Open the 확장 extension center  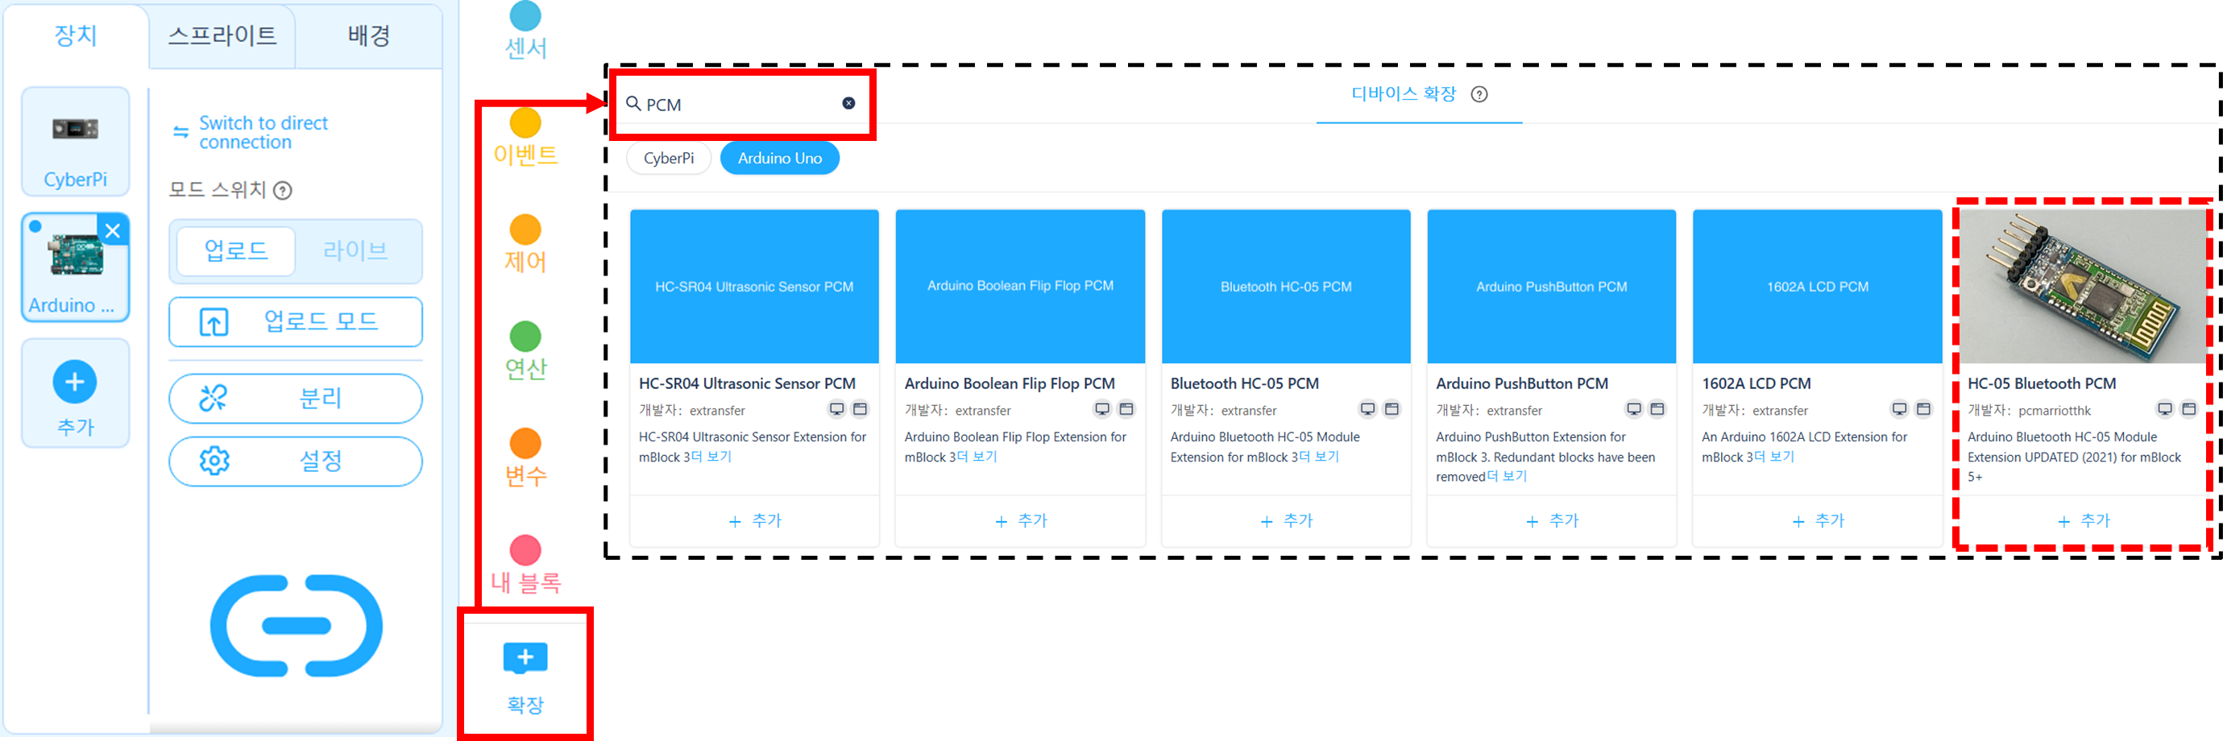tap(525, 677)
